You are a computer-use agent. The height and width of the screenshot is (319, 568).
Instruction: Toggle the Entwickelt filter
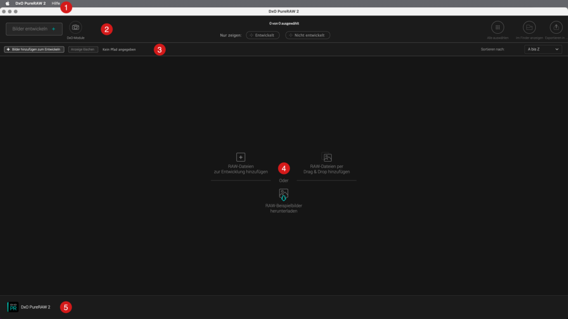[262, 35]
